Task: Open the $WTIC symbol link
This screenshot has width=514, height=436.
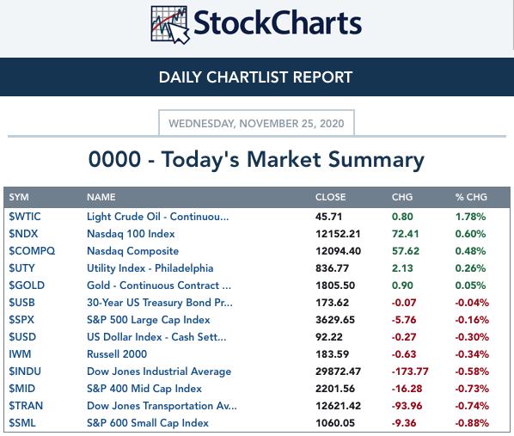Action: pos(25,217)
